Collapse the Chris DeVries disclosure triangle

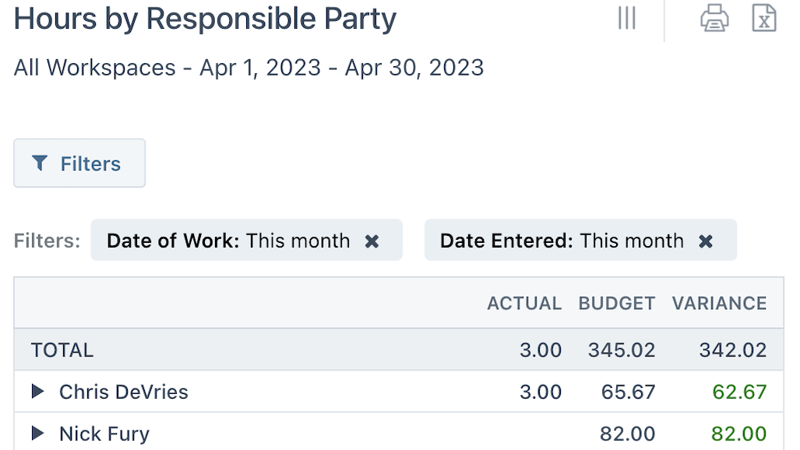(x=37, y=392)
